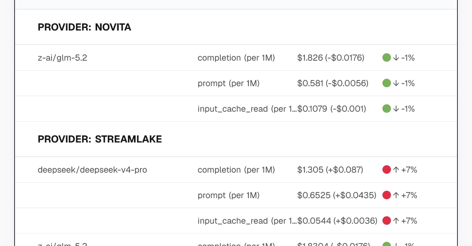Click down arrow in the $0.581 prompt row
The height and width of the screenshot is (246, 472).
[x=396, y=83]
